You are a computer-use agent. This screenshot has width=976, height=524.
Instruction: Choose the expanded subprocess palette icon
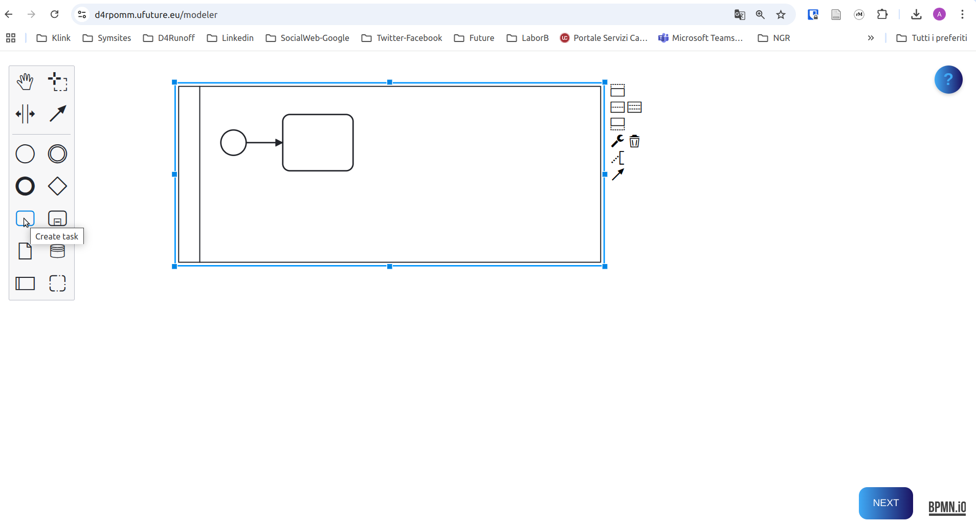(x=57, y=219)
